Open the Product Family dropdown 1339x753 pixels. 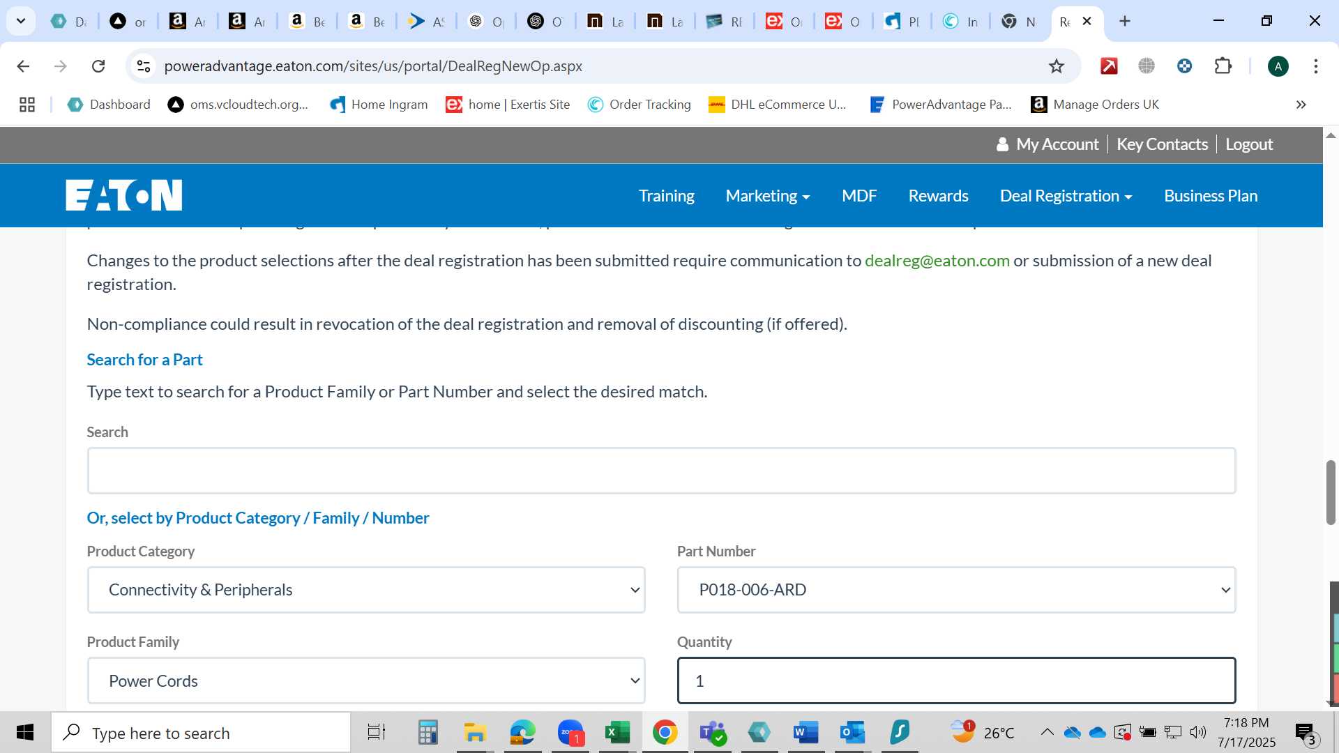click(x=366, y=680)
